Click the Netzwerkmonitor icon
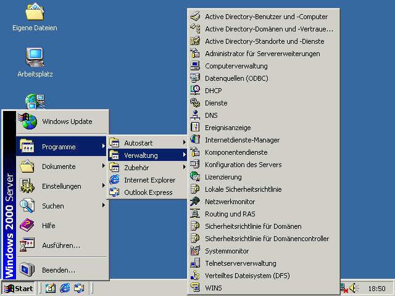The height and width of the screenshot is (296, 395). tap(195, 202)
